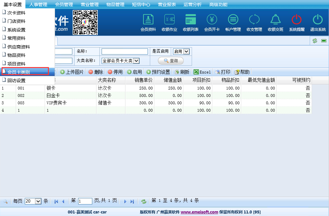This screenshot has width=329, height=216.
Task: Expand the 是否启用 status dropdown
Action: pos(181,51)
